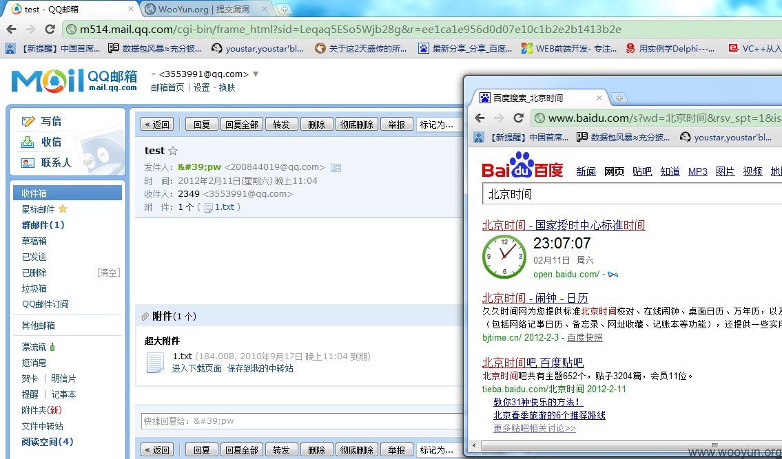This screenshot has height=459, width=782.
Task: Click the Baidu window horizontal scrollbar left arrow
Action: (474, 445)
